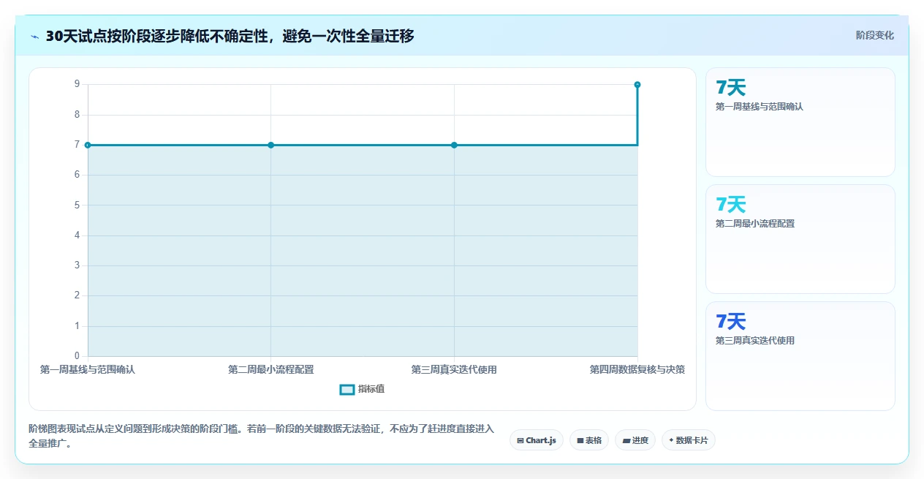Click the Chart.js tag icon

pos(520,440)
